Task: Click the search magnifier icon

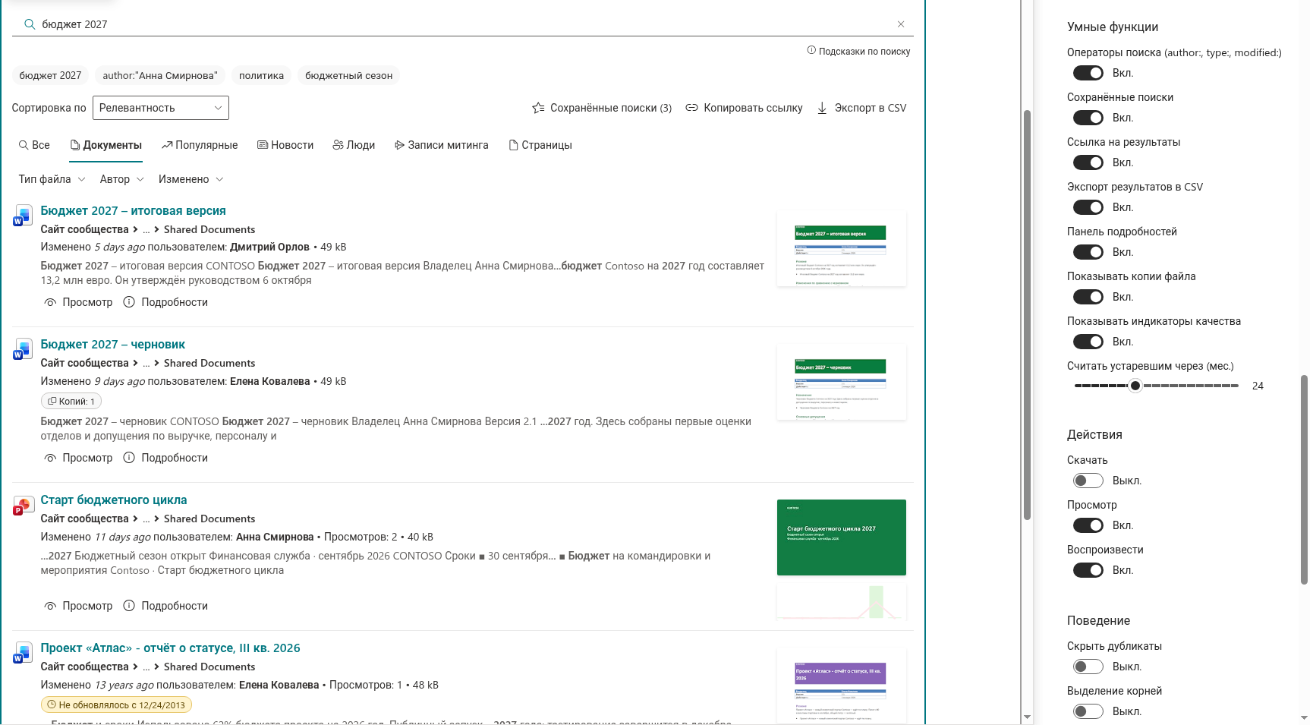Action: click(x=30, y=24)
